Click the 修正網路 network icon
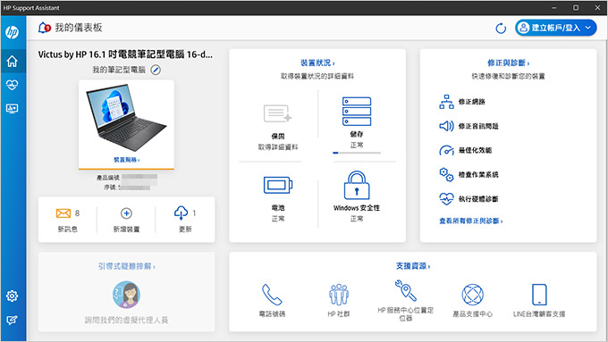 (446, 102)
